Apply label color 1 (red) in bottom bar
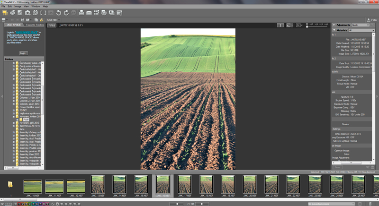 pos(19,204)
